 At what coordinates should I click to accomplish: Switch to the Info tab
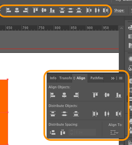pos(53,78)
